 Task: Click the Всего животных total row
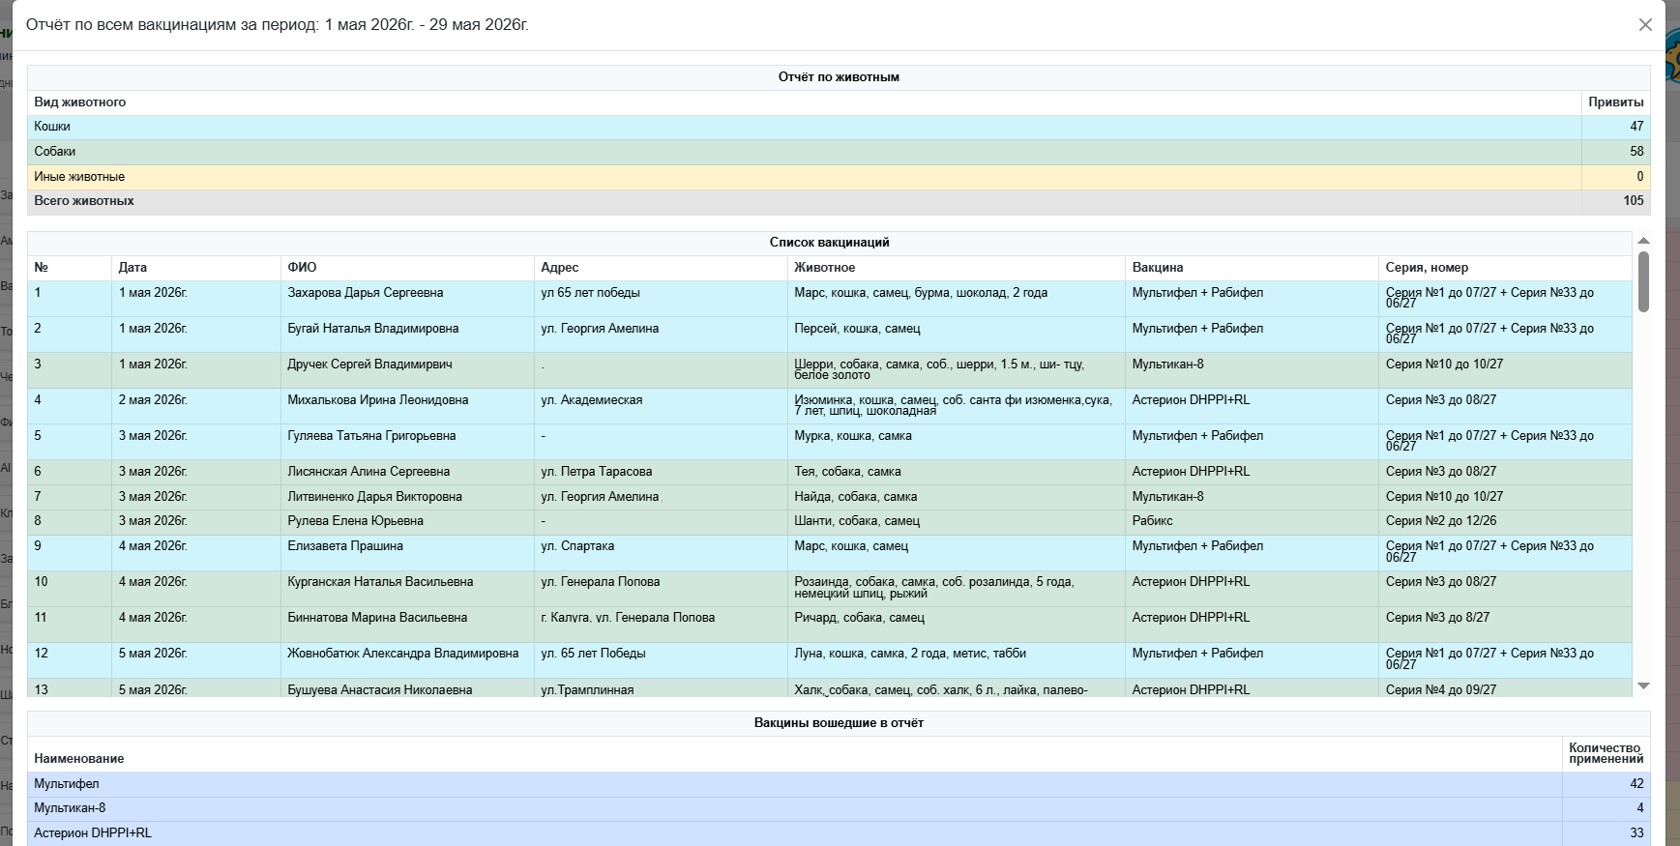click(x=839, y=201)
